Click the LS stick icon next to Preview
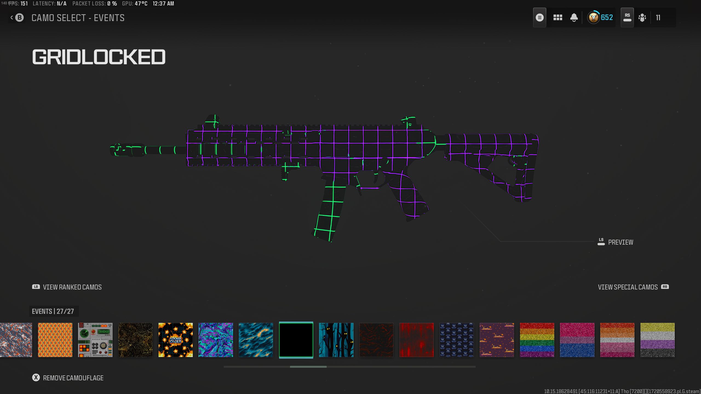The width and height of the screenshot is (701, 394). 601,241
